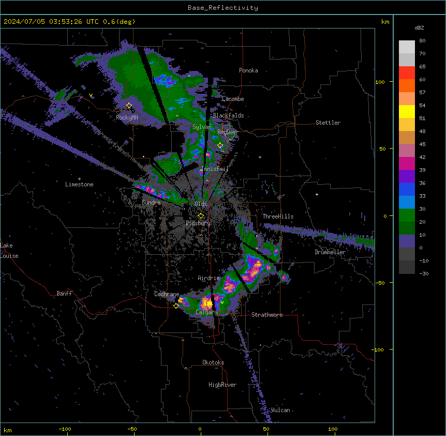The image size is (446, 436).
Task: Select the yellow diamond marker below RedDeer
Action: point(220,146)
